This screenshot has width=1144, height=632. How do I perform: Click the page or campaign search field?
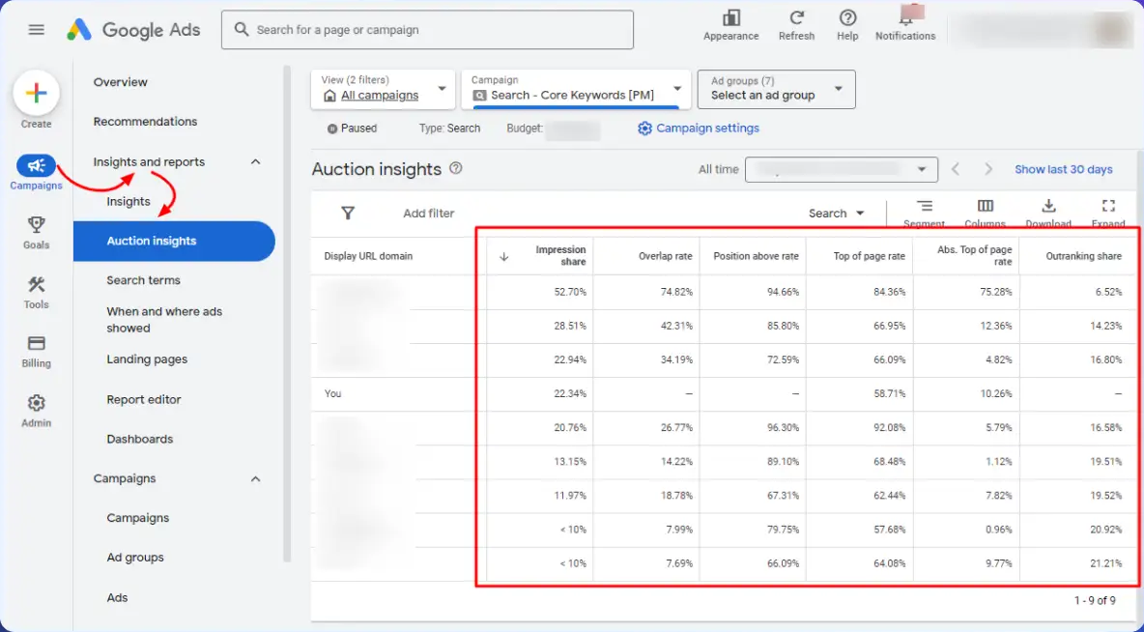(x=427, y=30)
